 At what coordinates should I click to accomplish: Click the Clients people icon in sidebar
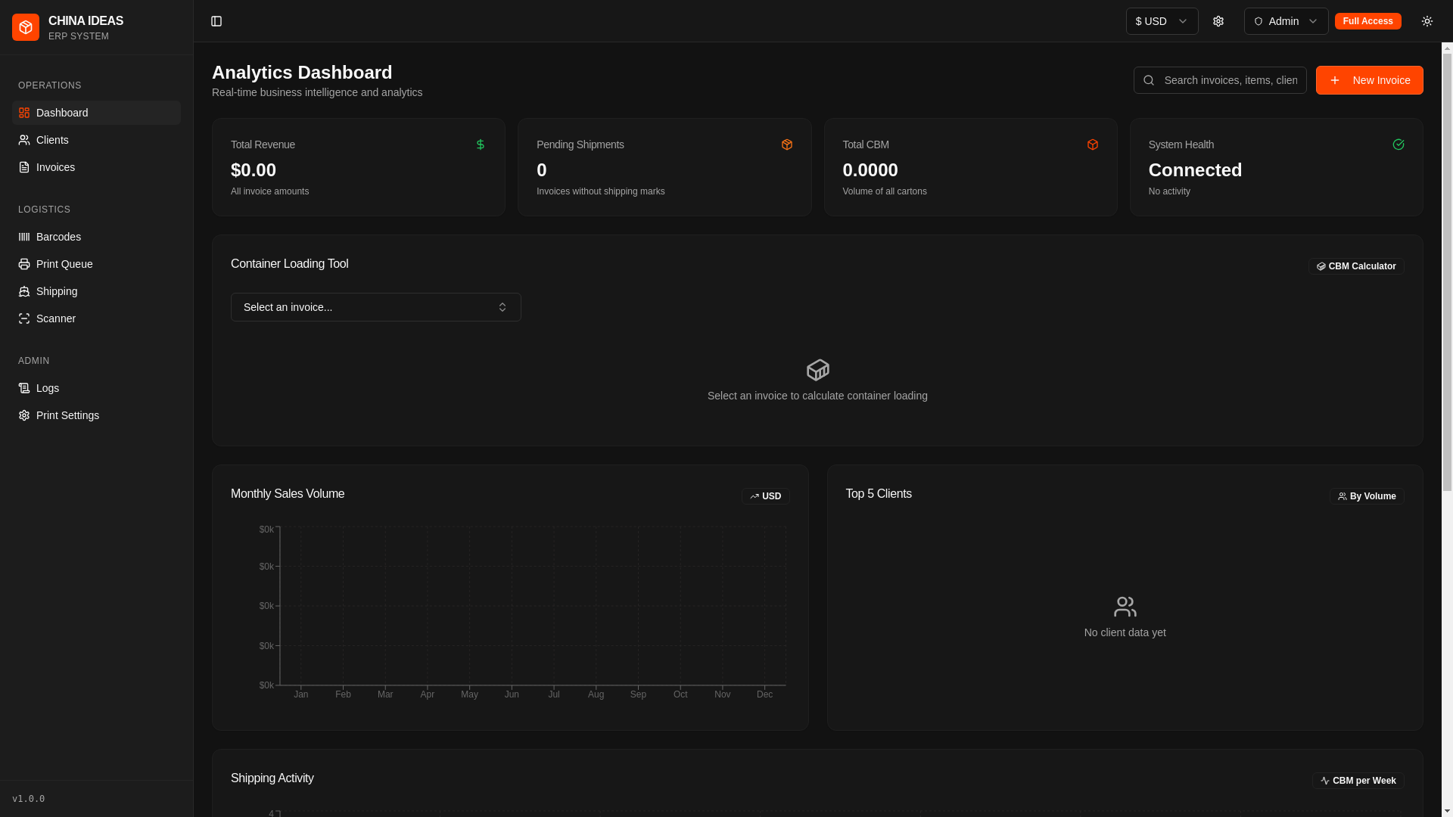24,140
